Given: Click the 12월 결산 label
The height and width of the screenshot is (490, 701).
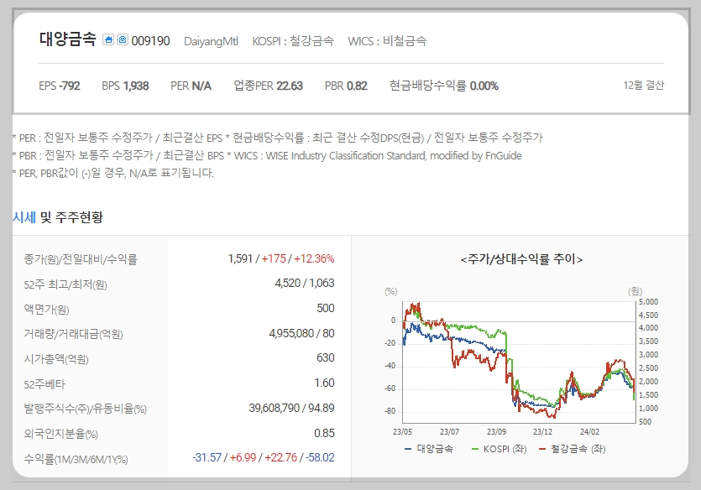Looking at the screenshot, I should [643, 85].
